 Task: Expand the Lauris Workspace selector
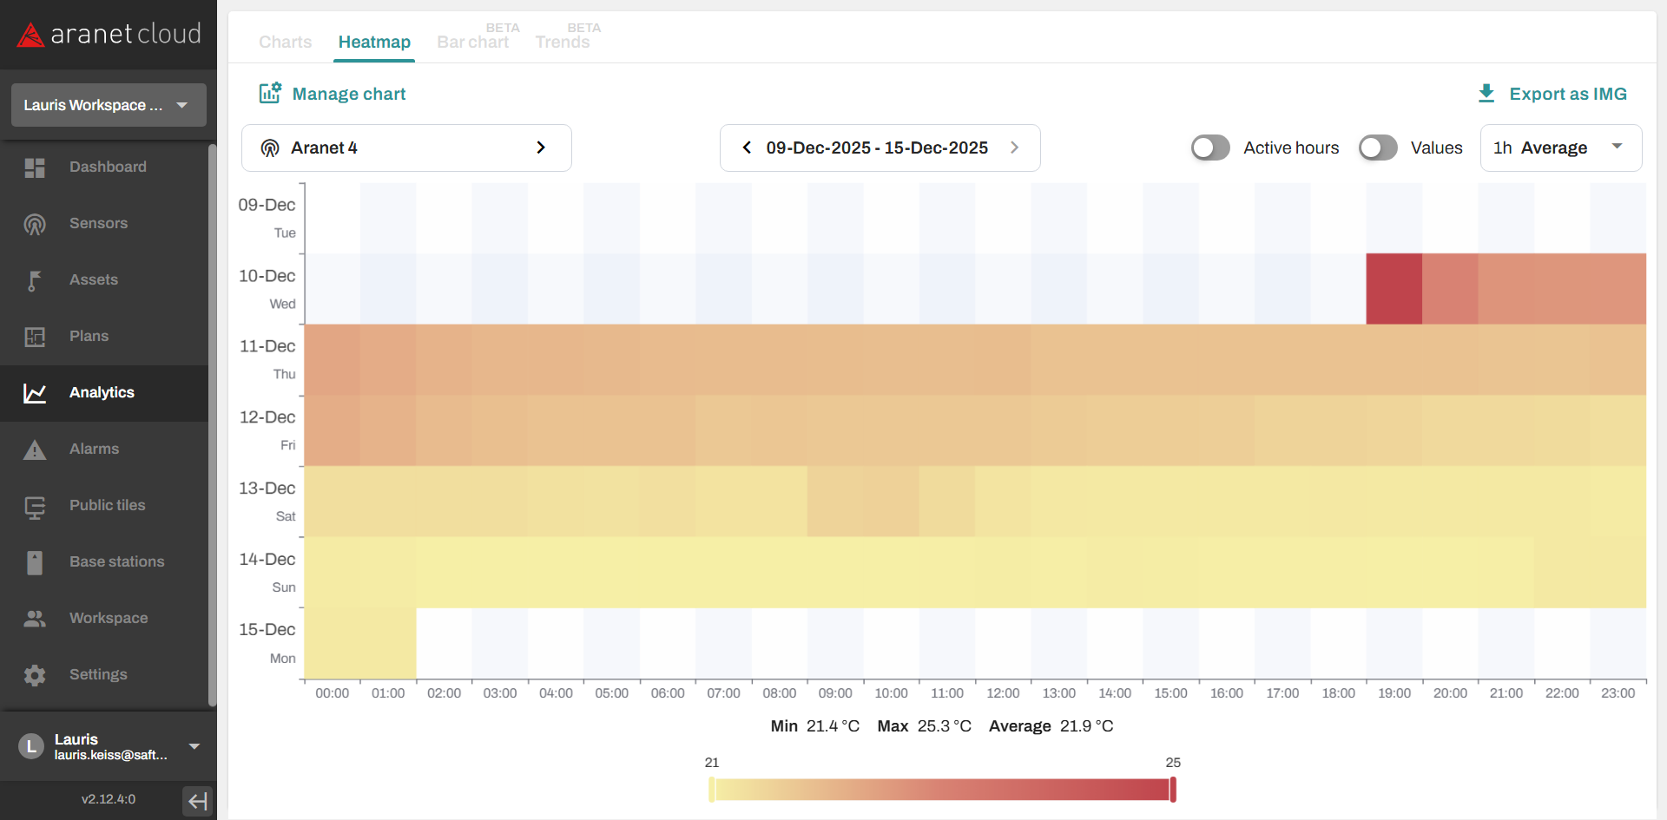[x=109, y=105]
